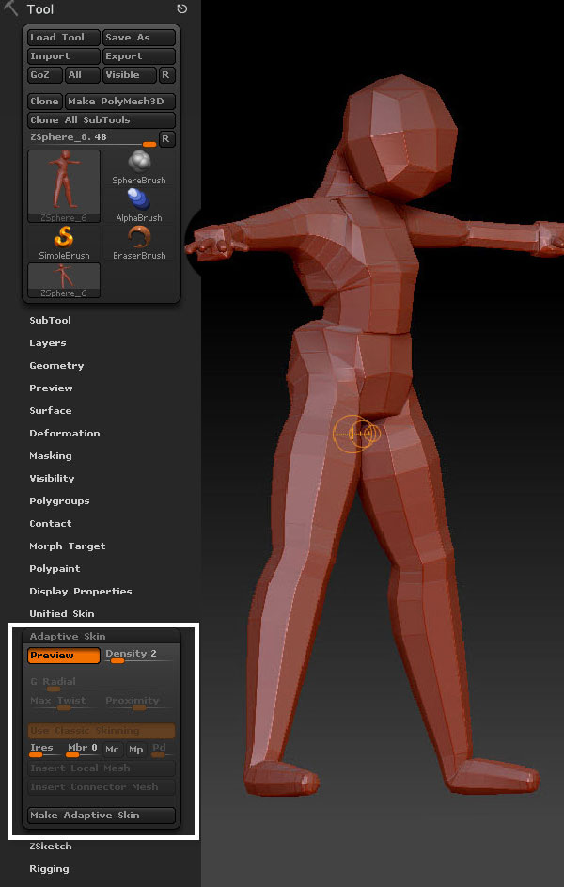Click the wrench Tool palette icon
This screenshot has width=564, height=887.
pos(10,9)
